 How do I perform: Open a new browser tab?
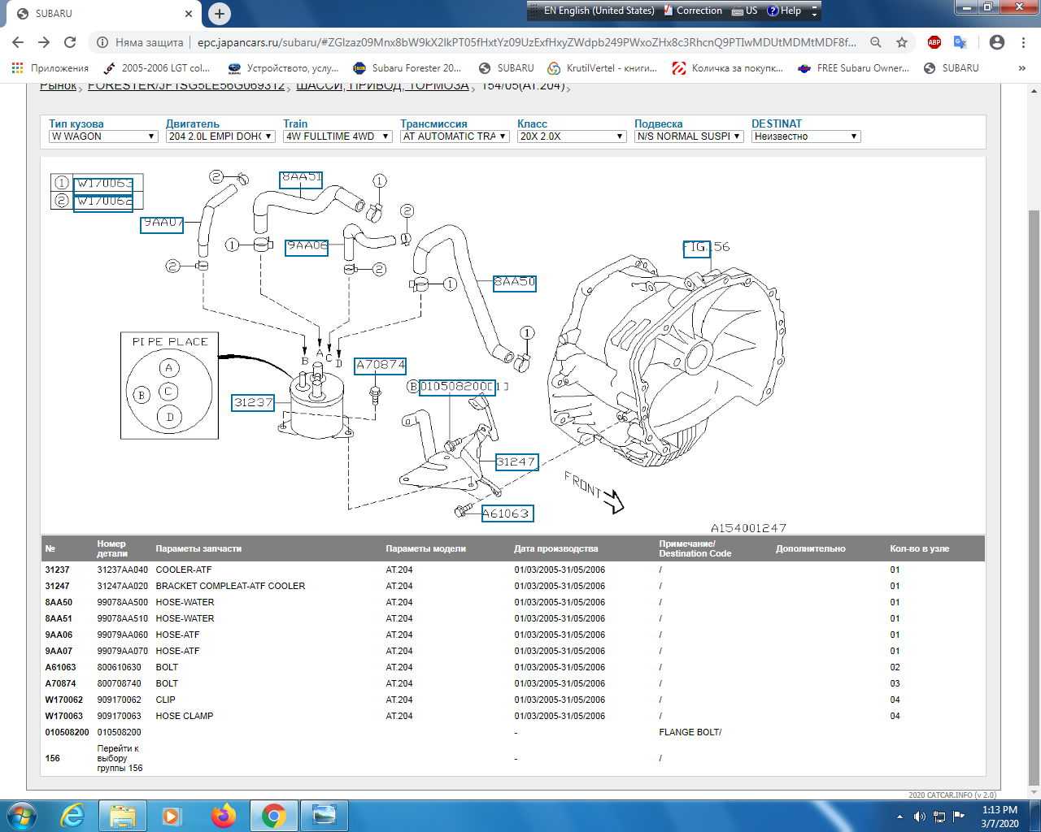click(219, 13)
